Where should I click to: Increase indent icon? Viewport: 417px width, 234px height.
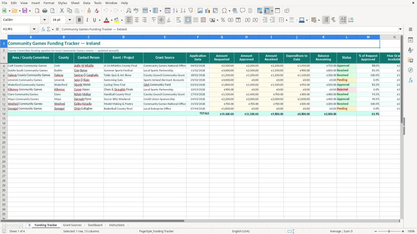pos(265,20)
